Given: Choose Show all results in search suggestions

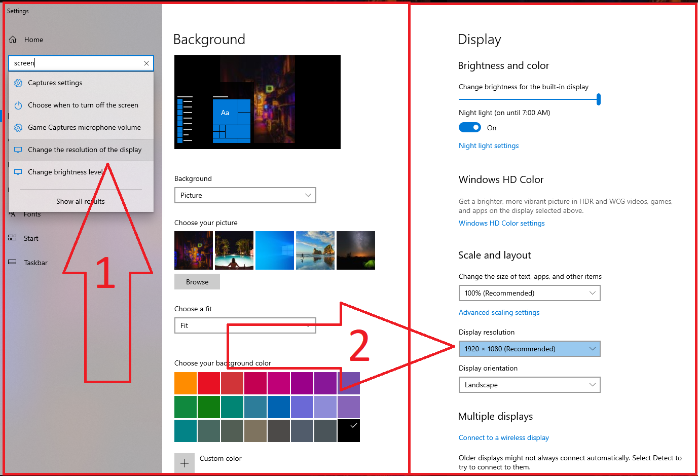Looking at the screenshot, I should 80,201.
